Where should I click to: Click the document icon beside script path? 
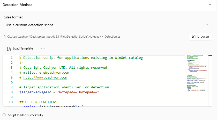click(x=4, y=37)
